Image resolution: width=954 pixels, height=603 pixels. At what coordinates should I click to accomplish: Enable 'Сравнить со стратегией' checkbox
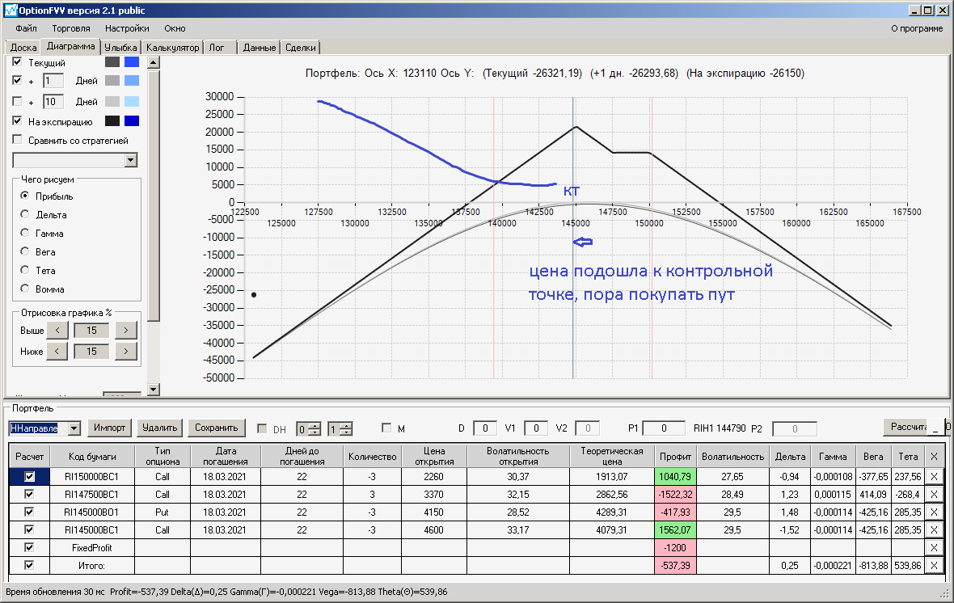click(x=17, y=140)
